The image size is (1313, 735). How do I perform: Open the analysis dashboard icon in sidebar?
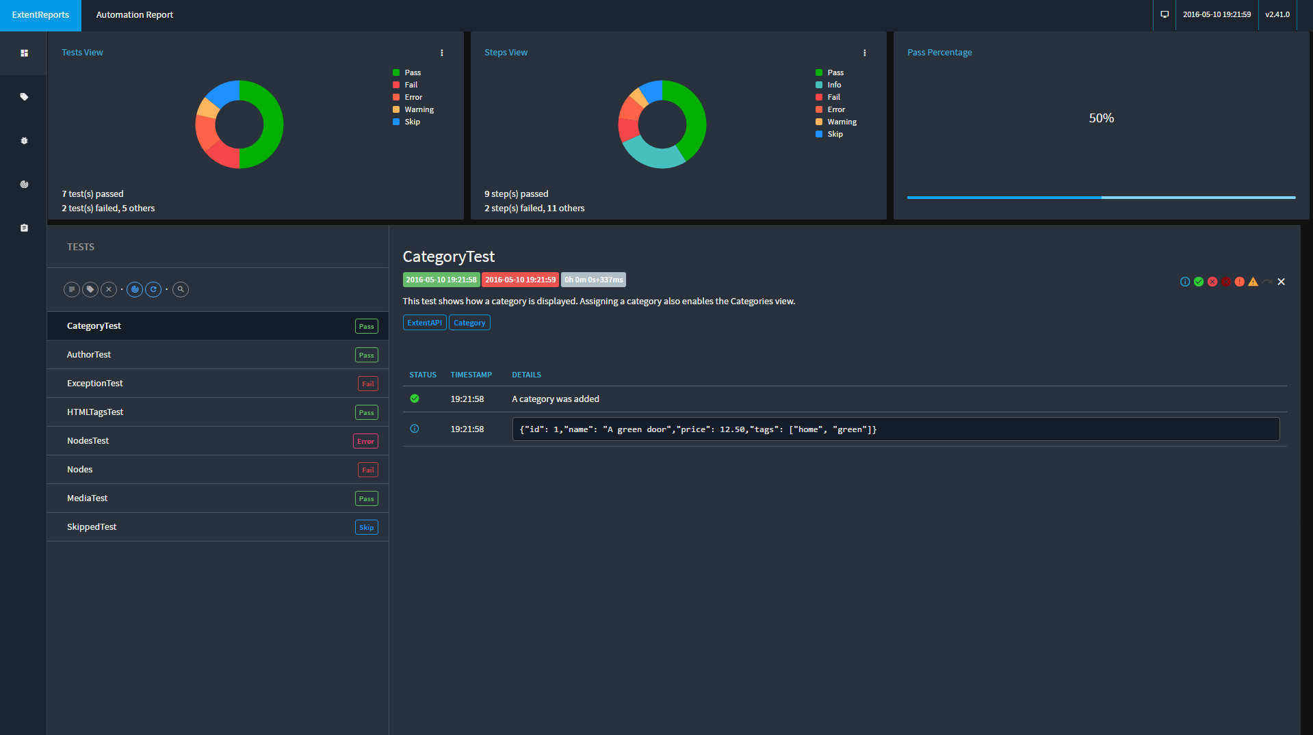[x=24, y=185]
